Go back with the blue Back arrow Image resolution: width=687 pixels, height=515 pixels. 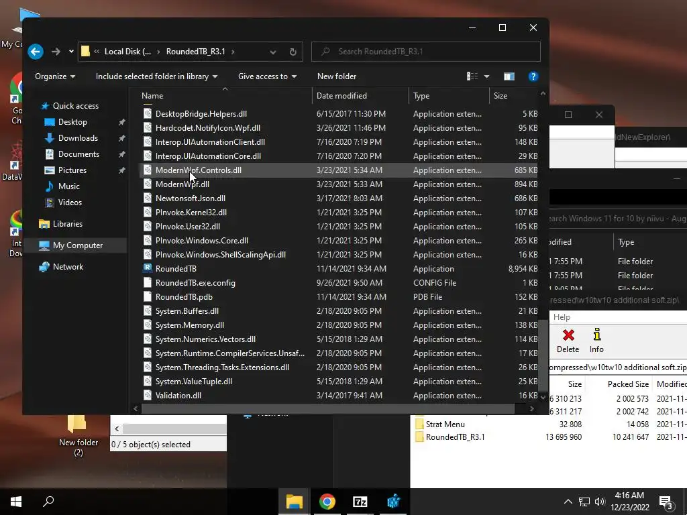pyautogui.click(x=36, y=52)
